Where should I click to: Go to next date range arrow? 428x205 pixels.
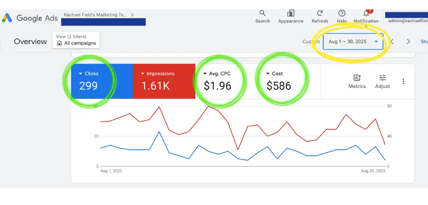(x=408, y=41)
